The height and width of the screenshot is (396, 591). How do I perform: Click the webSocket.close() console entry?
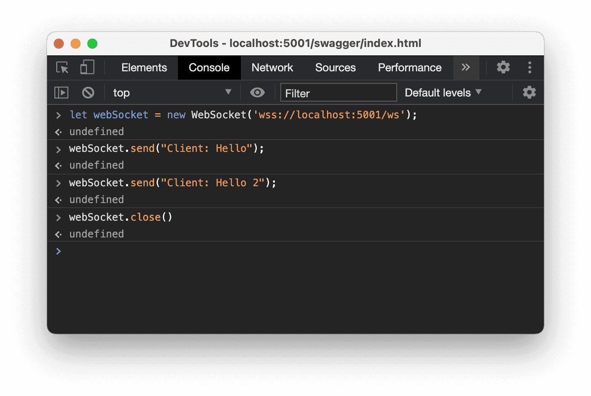pos(121,217)
